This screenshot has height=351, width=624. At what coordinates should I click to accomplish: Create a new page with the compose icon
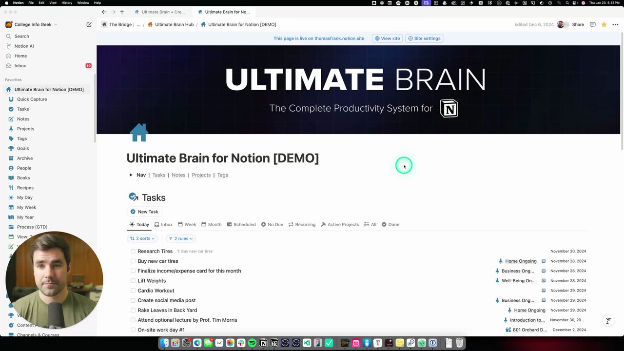(x=89, y=24)
